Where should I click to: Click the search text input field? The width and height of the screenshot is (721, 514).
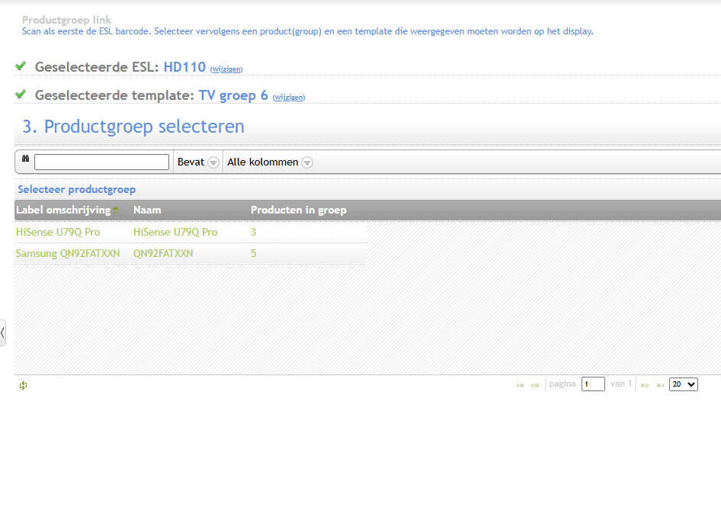(101, 162)
